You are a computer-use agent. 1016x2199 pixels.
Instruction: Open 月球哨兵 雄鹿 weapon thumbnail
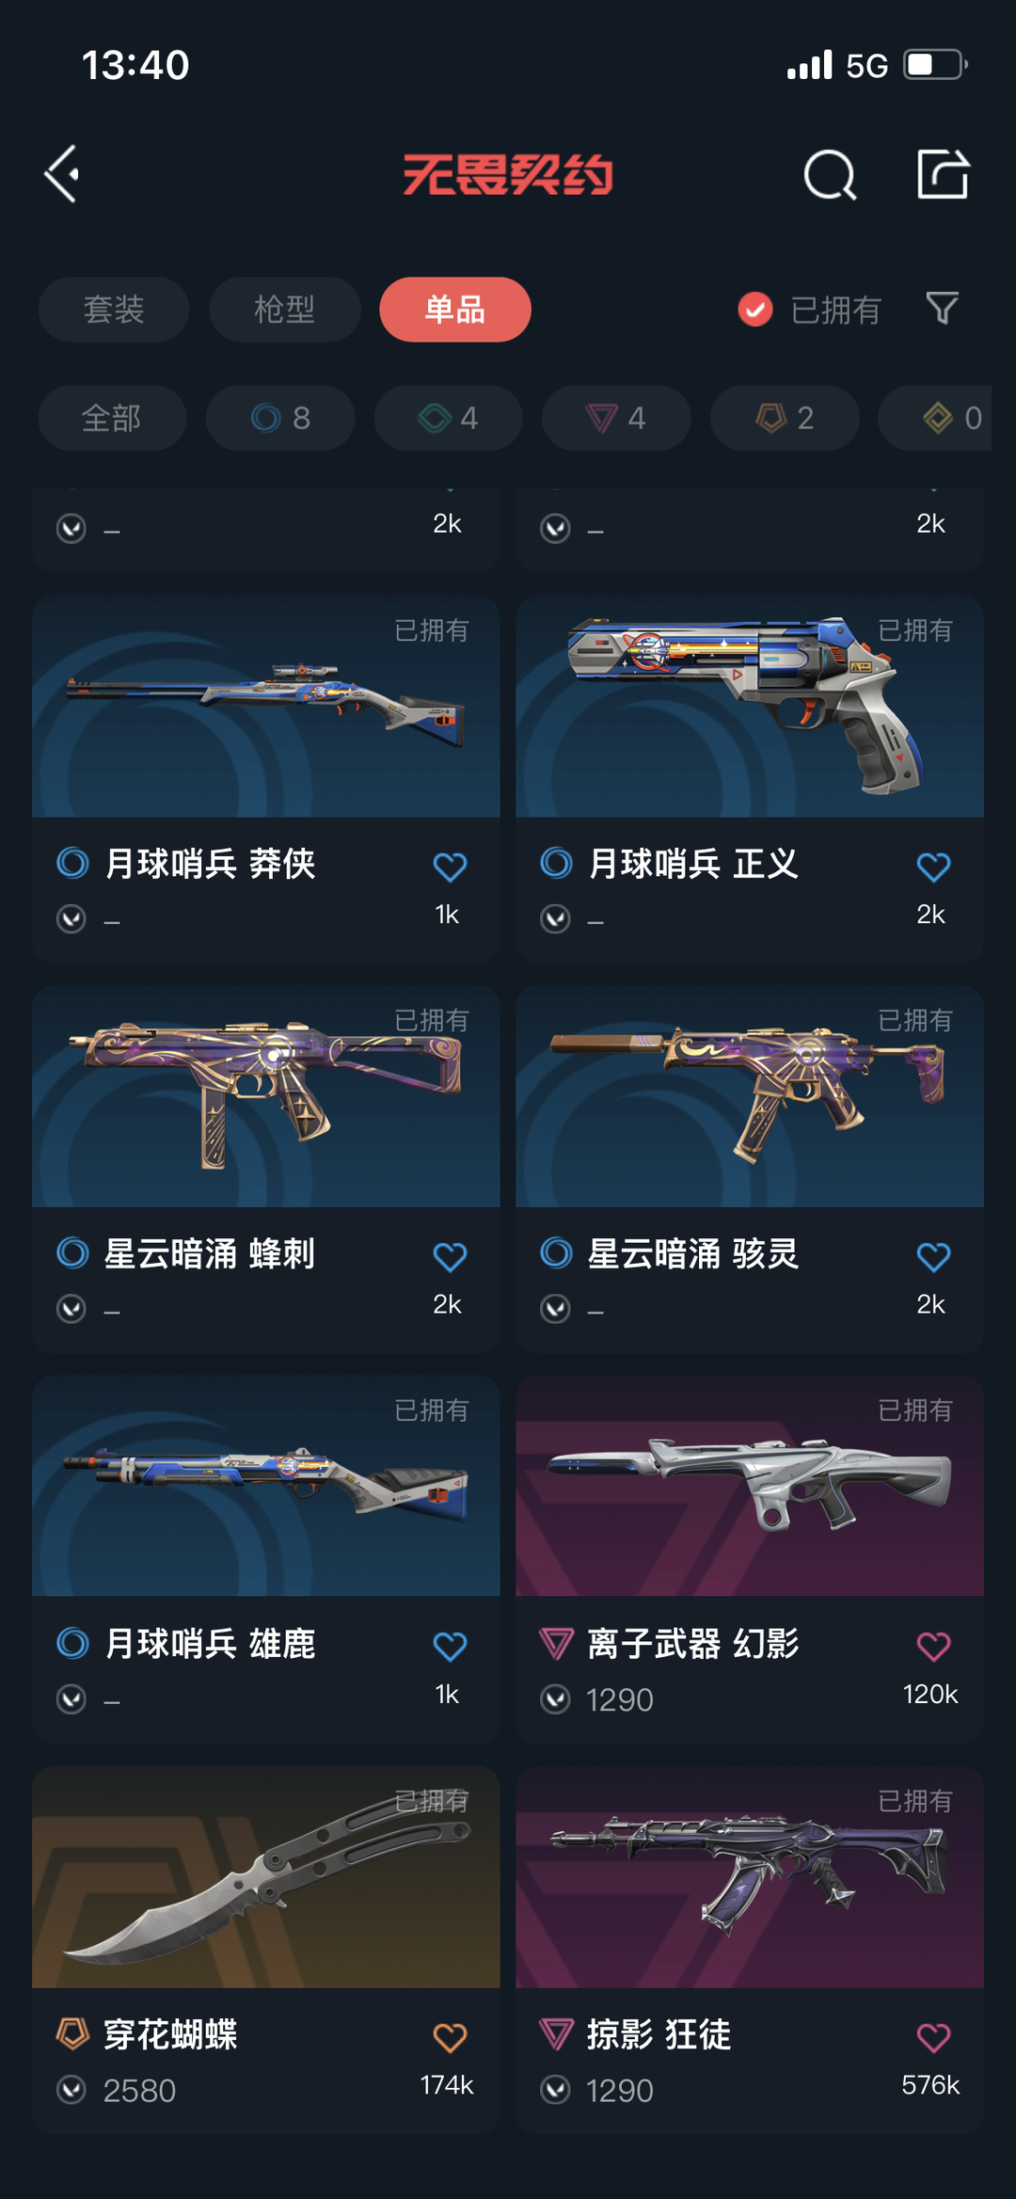pyautogui.click(x=266, y=1486)
